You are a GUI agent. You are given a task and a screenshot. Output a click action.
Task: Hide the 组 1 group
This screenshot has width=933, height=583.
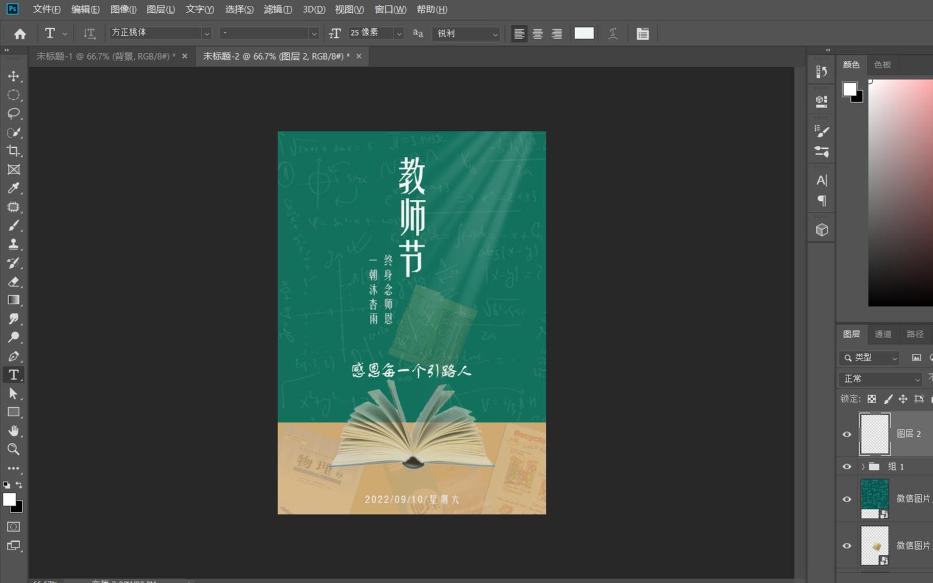(847, 466)
